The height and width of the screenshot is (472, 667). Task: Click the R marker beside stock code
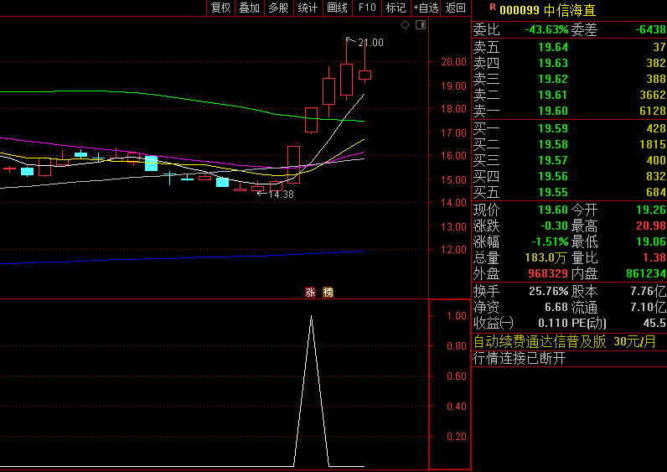point(493,7)
